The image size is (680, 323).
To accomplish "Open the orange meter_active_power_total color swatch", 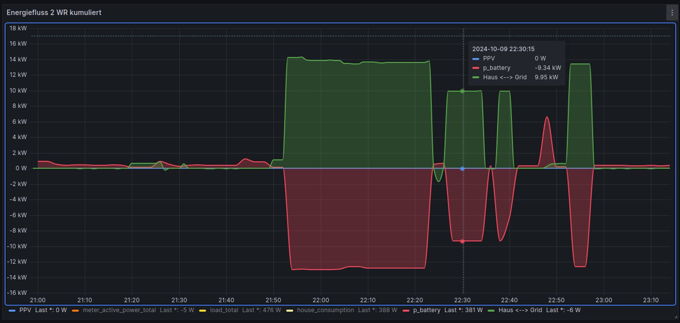I will click(x=75, y=310).
